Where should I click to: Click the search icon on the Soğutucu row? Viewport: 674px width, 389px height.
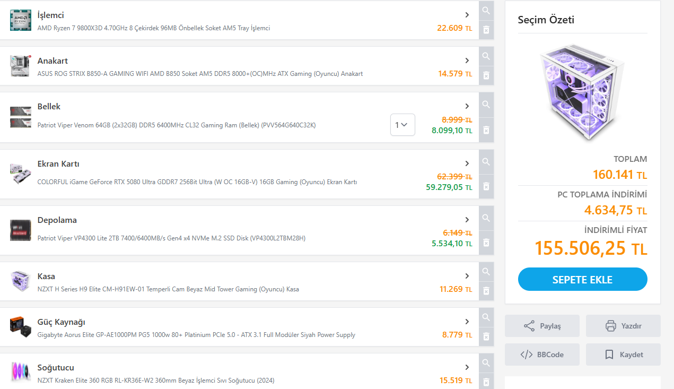pyautogui.click(x=486, y=363)
